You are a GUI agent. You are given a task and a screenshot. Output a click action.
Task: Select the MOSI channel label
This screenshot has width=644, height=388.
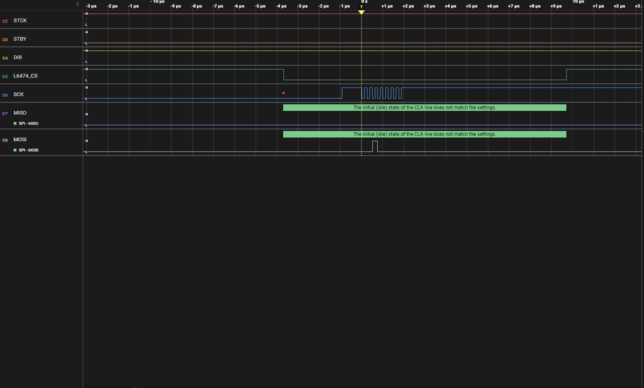coord(20,139)
